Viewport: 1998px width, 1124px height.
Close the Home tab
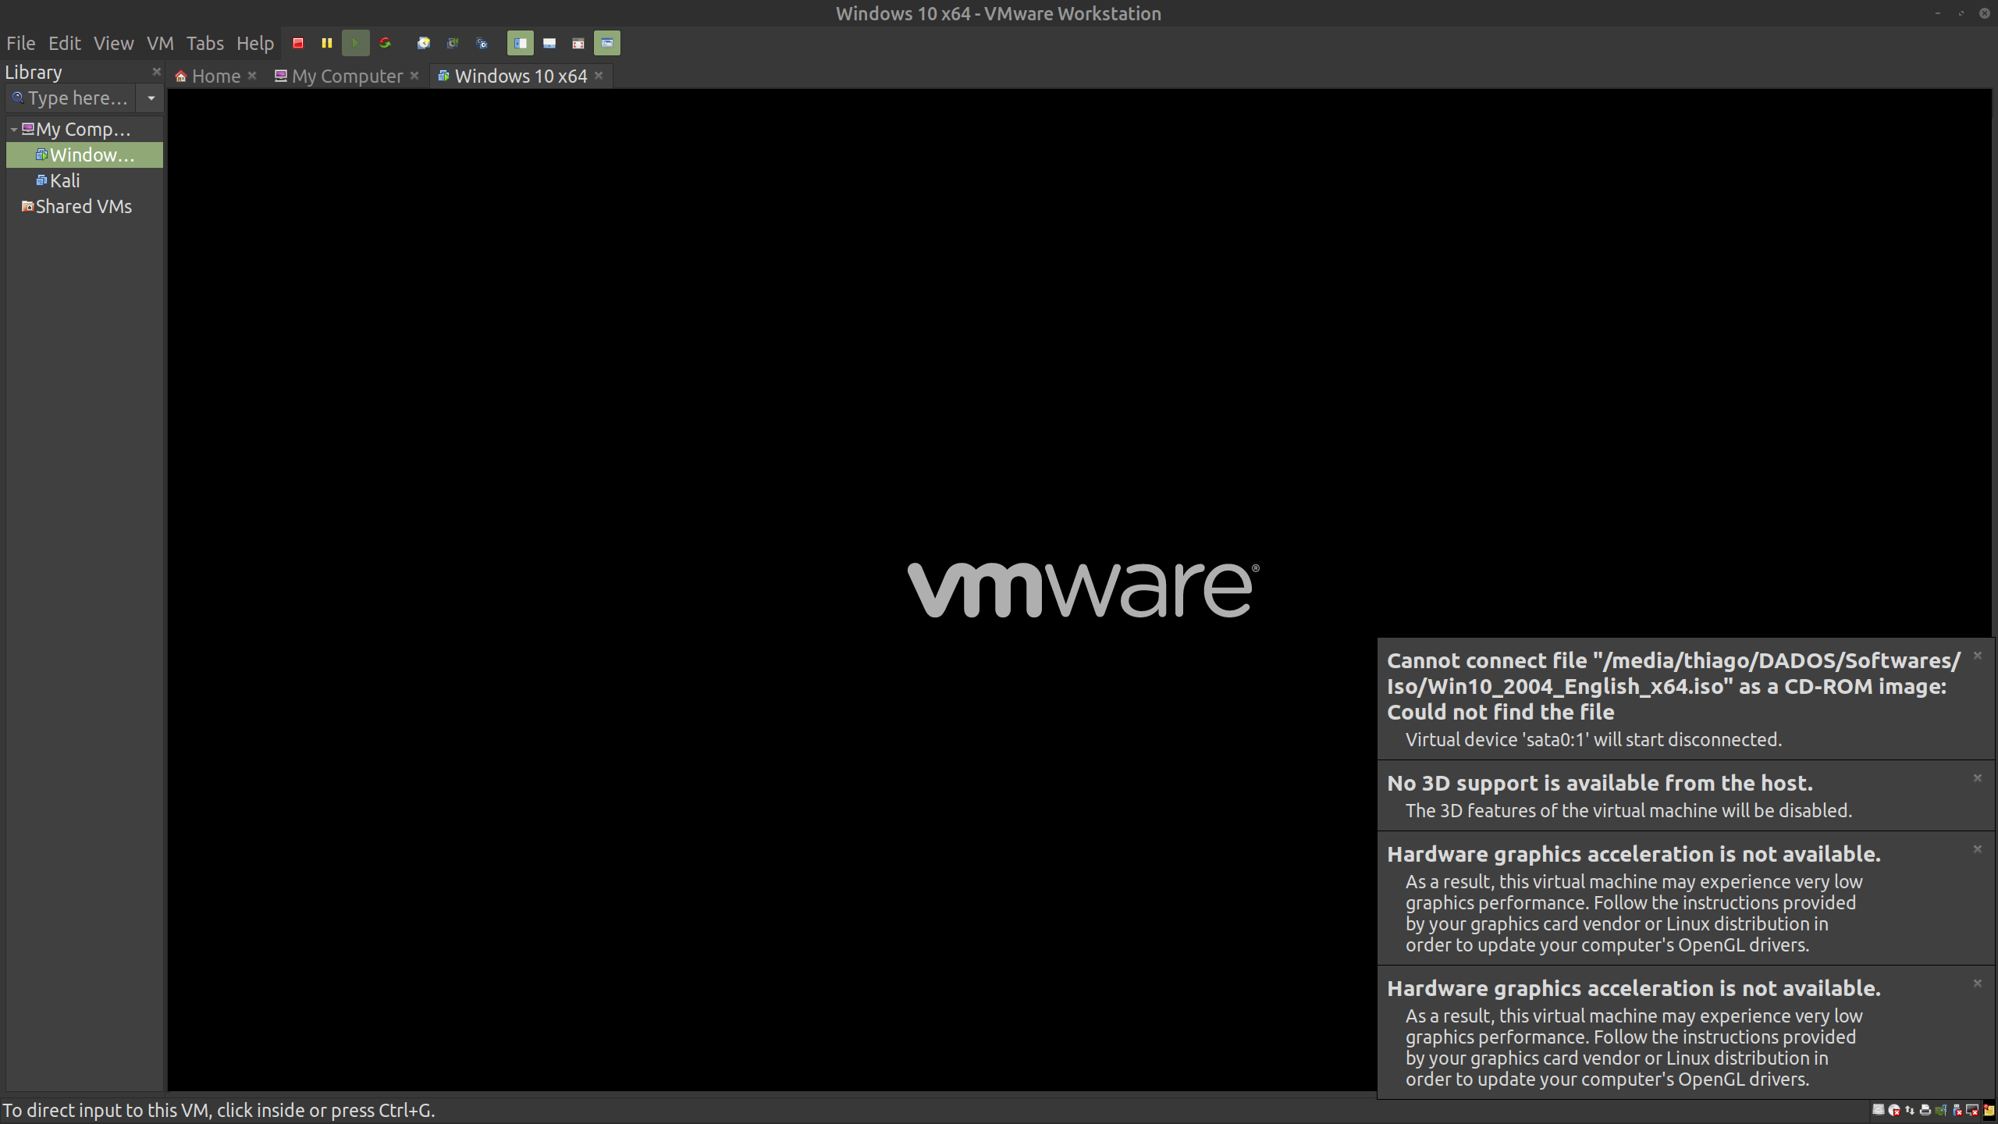click(252, 76)
